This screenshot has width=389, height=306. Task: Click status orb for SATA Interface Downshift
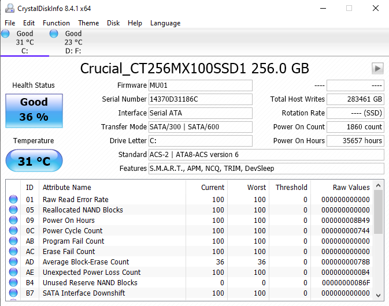[13, 293]
